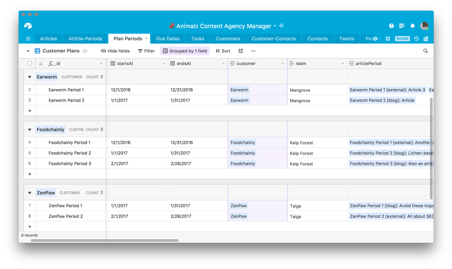Select the 'Taiga' team cell in row 7
452x269 pixels.
pyautogui.click(x=317, y=206)
